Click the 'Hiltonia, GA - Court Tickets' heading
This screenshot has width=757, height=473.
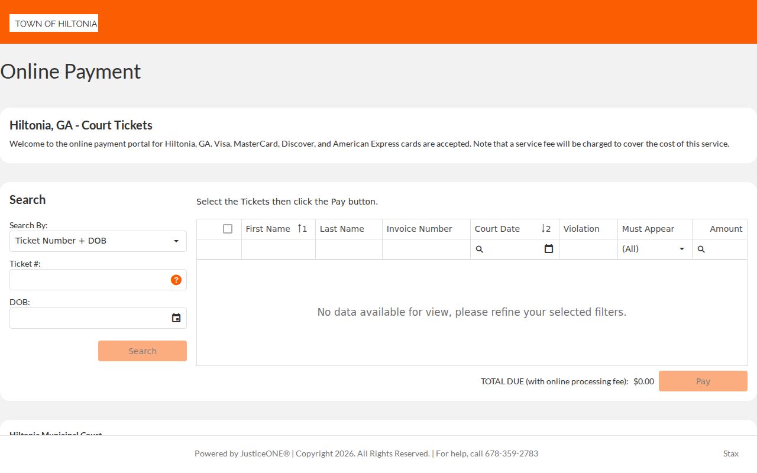click(81, 125)
